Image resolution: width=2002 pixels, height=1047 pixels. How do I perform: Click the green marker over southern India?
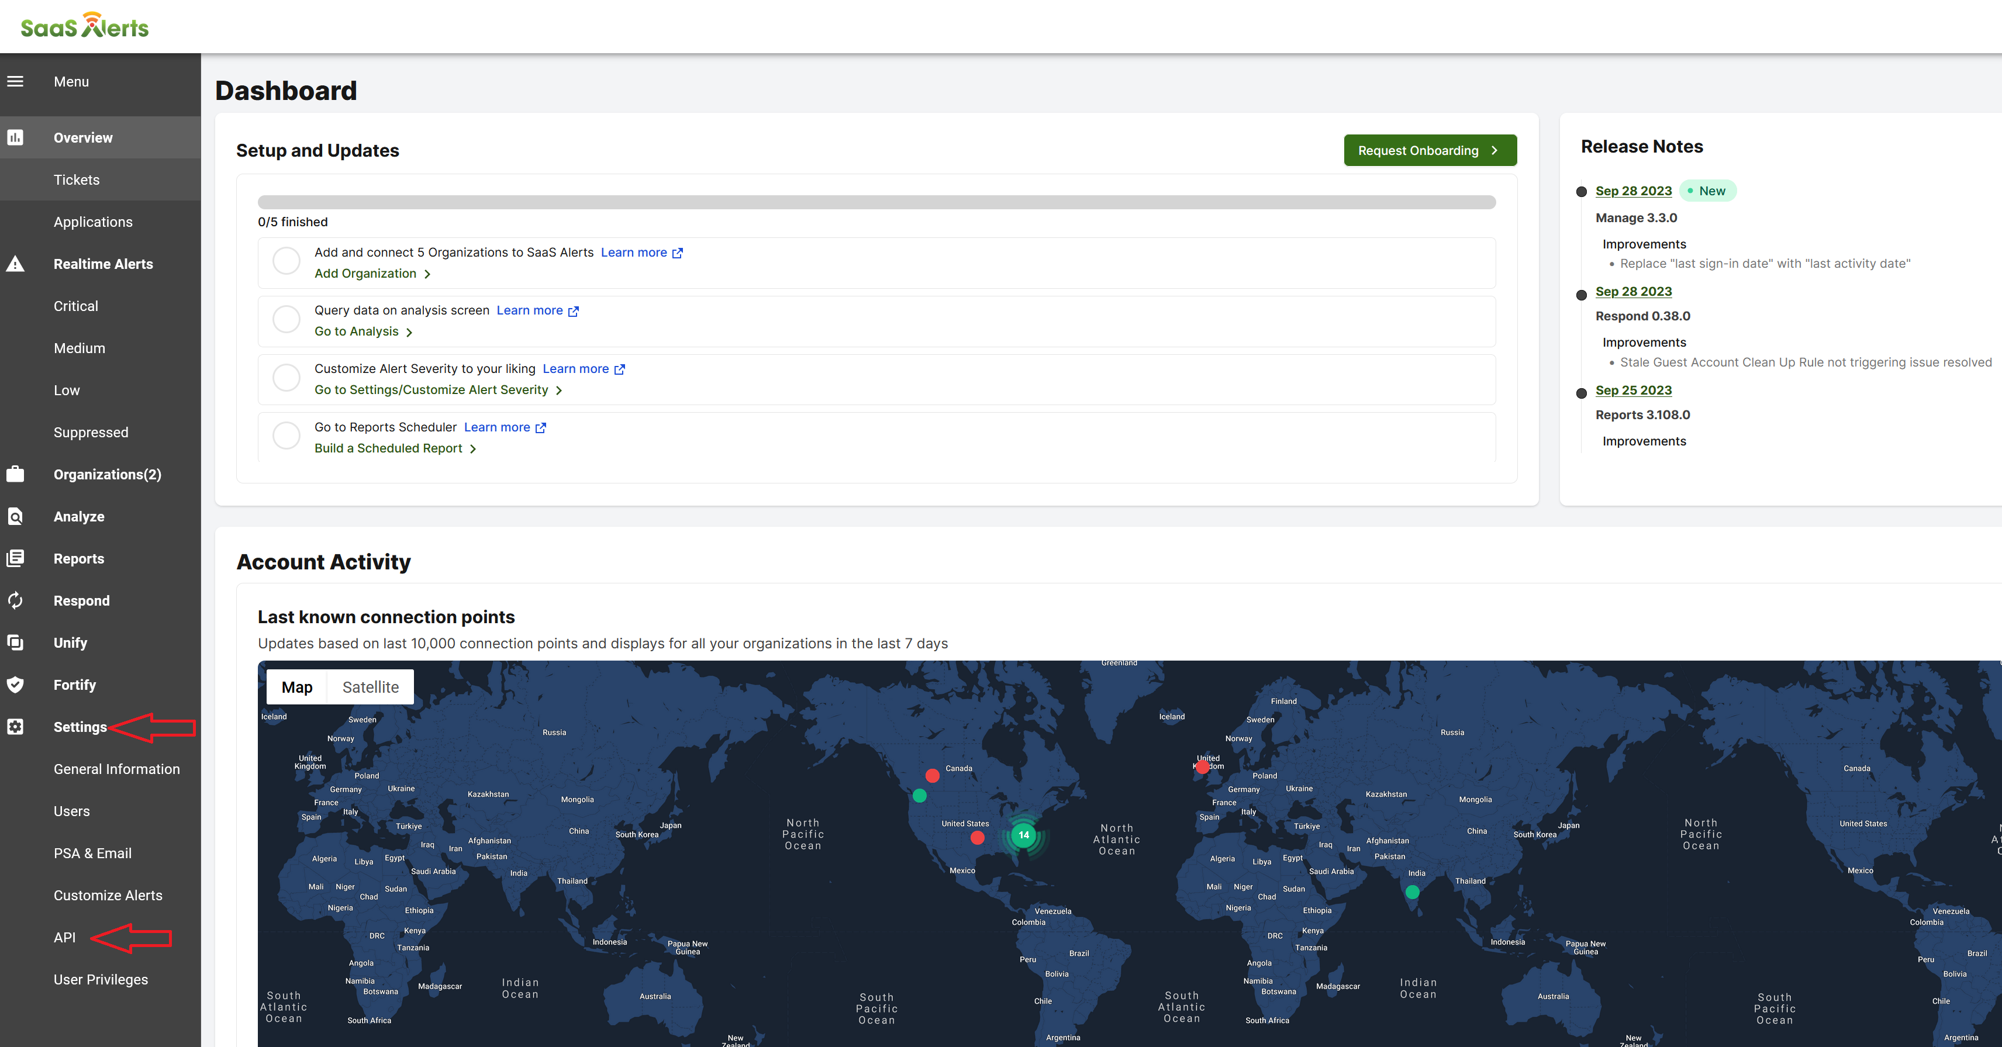point(1413,892)
